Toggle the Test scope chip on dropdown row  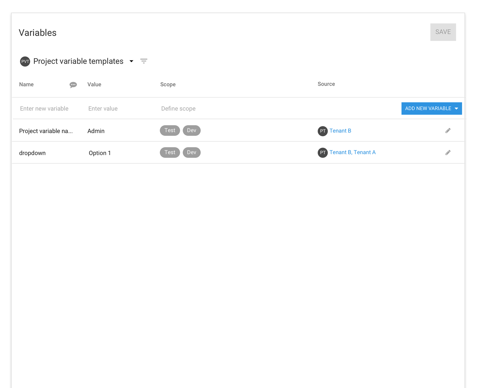[x=170, y=152]
